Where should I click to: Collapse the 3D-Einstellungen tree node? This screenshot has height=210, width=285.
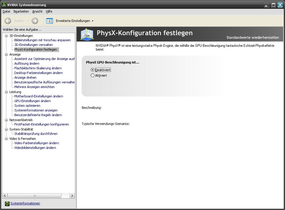(6, 36)
